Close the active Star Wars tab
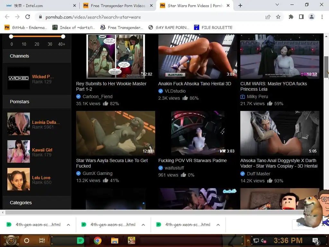329x247 pixels. 228,6
